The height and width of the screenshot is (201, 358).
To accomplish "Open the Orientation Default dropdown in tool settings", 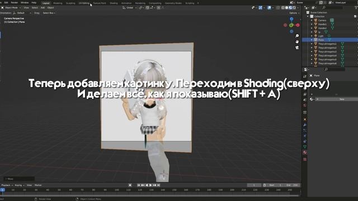I will (22, 13).
